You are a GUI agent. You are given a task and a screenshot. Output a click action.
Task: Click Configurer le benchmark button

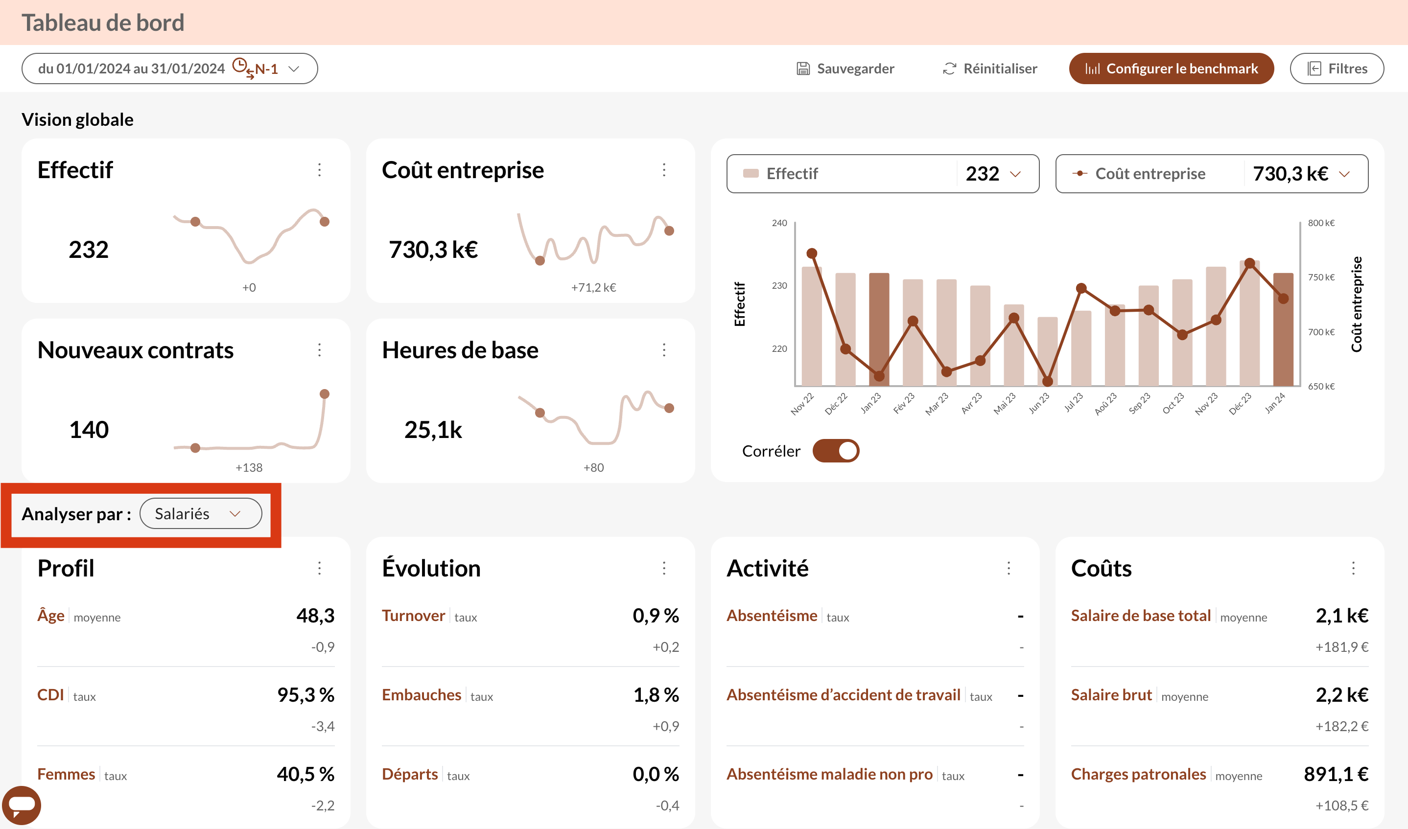(x=1171, y=69)
